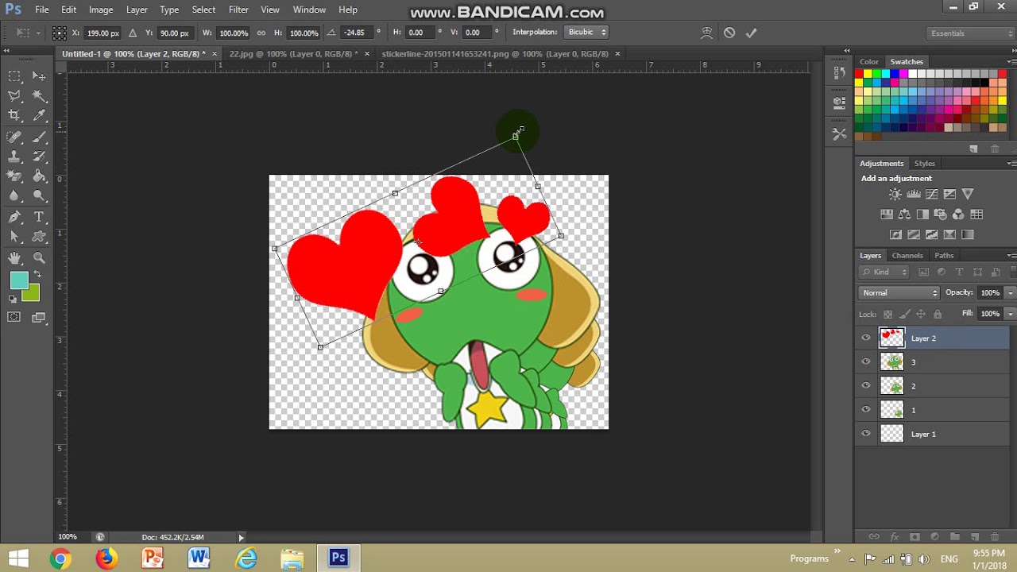Add a Brightness/Contrast adjustment
The height and width of the screenshot is (572, 1017).
point(895,194)
